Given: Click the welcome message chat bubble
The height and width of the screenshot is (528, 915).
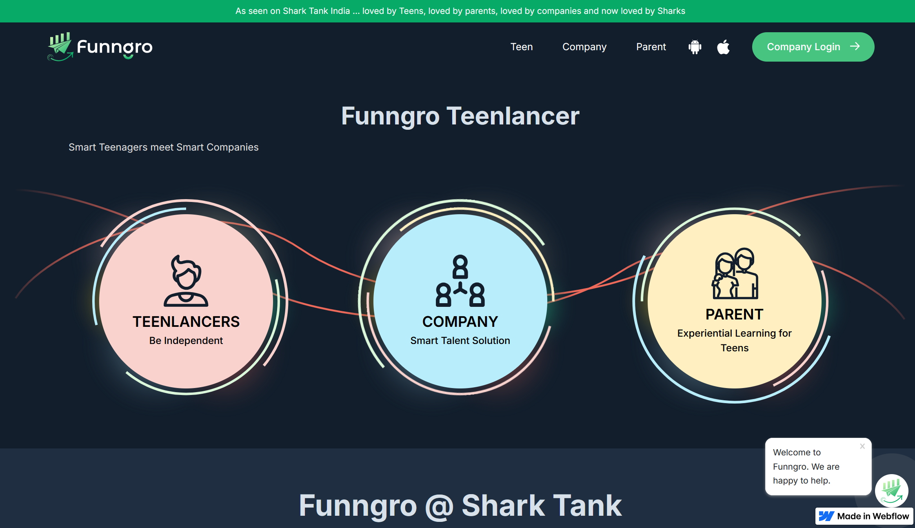Looking at the screenshot, I should (818, 466).
